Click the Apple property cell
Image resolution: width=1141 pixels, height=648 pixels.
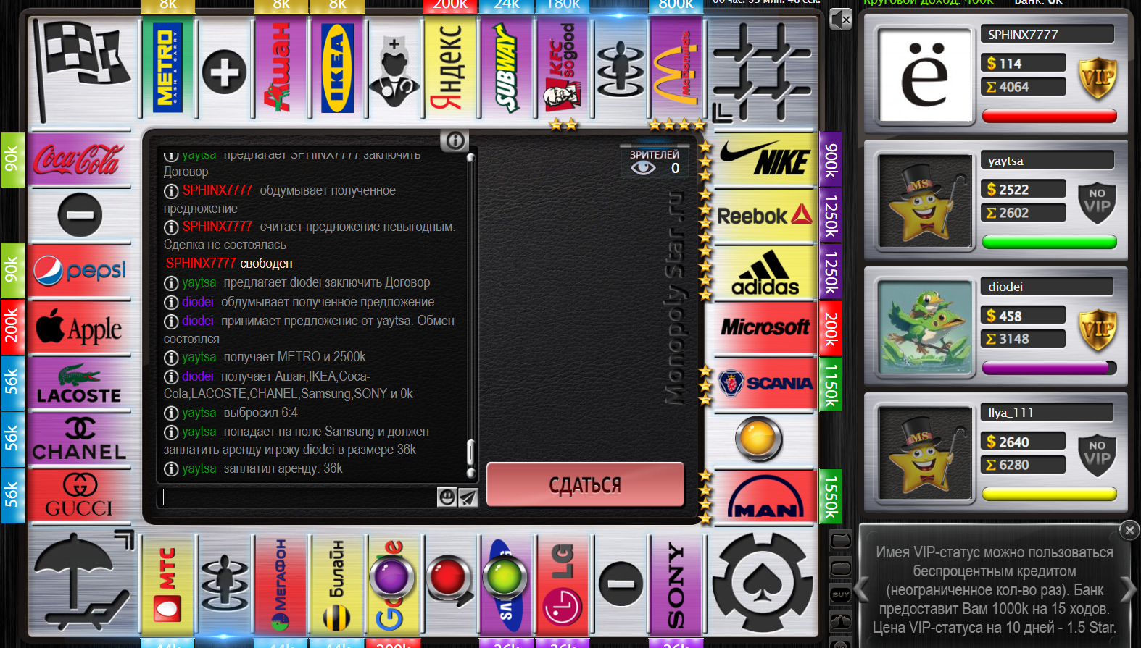(x=80, y=328)
